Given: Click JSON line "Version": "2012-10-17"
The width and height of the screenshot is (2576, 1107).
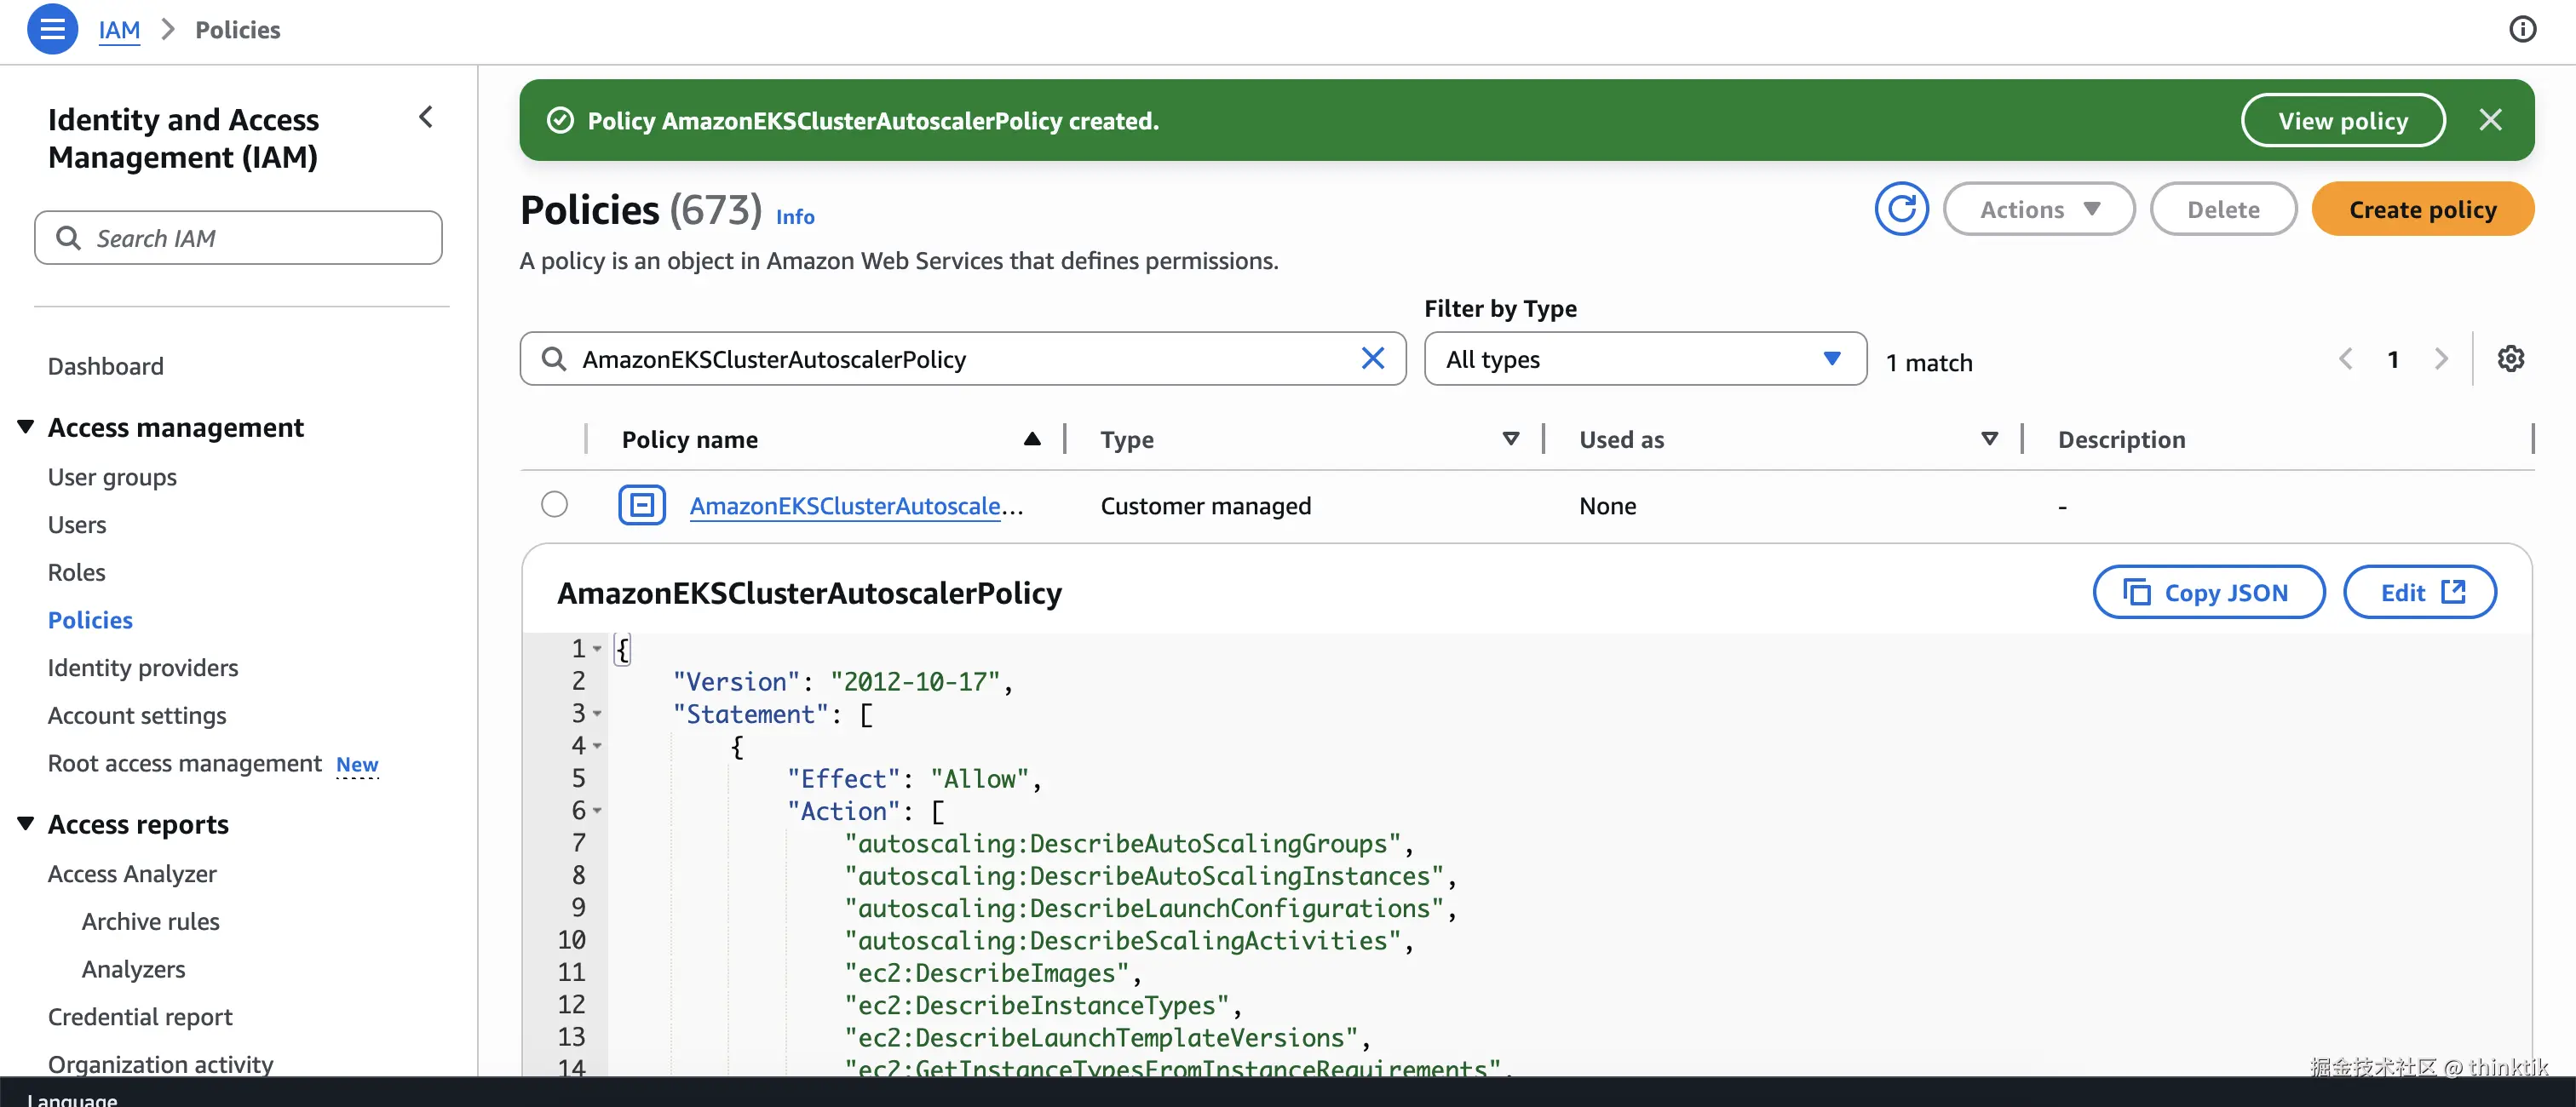Looking at the screenshot, I should pyautogui.click(x=842, y=681).
